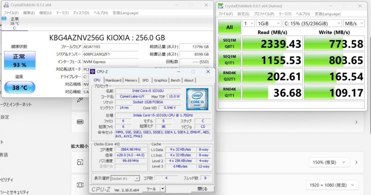The height and width of the screenshot is (195, 371).
Task: Click the HDR icon in the Settings window
Action: [80, 122]
